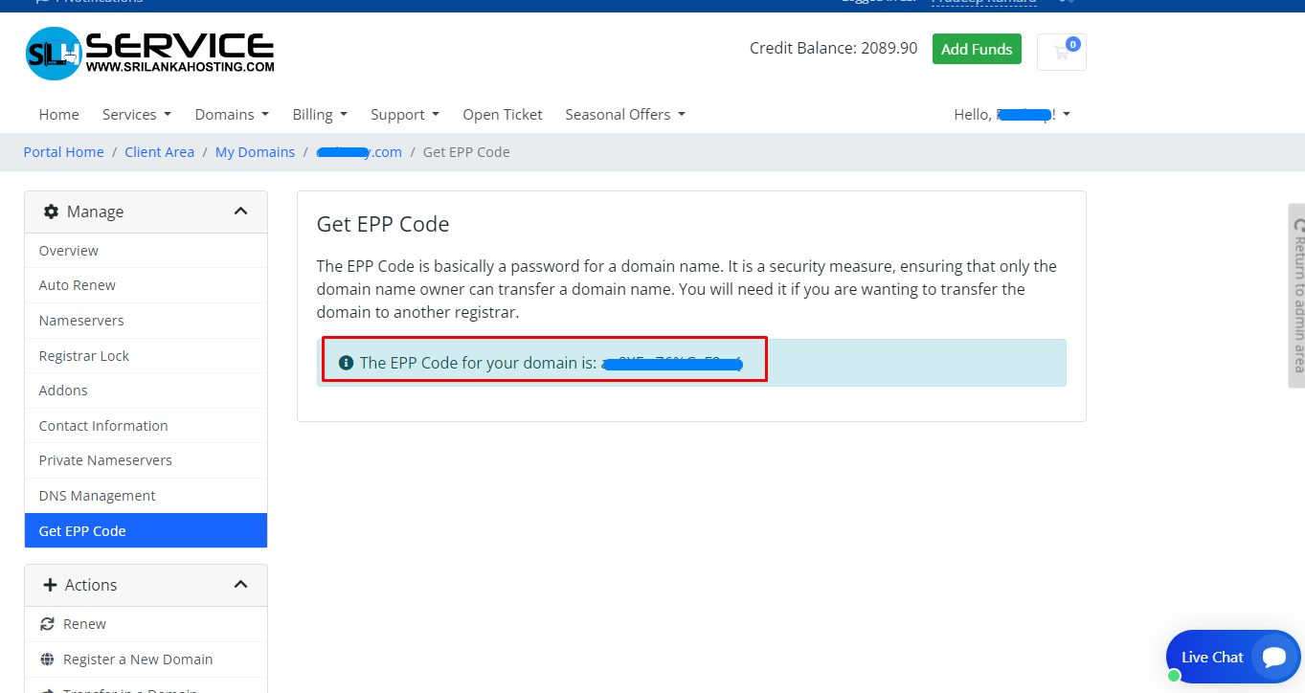Image resolution: width=1305 pixels, height=693 pixels.
Task: Go to DNS Management in sidebar
Action: point(97,496)
